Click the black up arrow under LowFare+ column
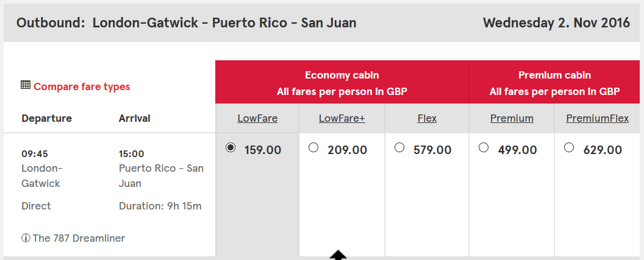 tap(338, 255)
